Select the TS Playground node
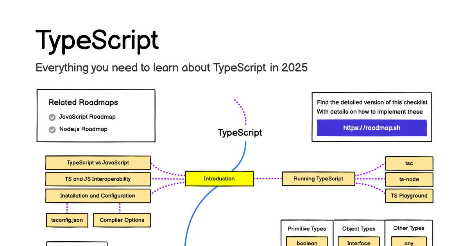The height and width of the screenshot is (246, 469). pos(409,196)
